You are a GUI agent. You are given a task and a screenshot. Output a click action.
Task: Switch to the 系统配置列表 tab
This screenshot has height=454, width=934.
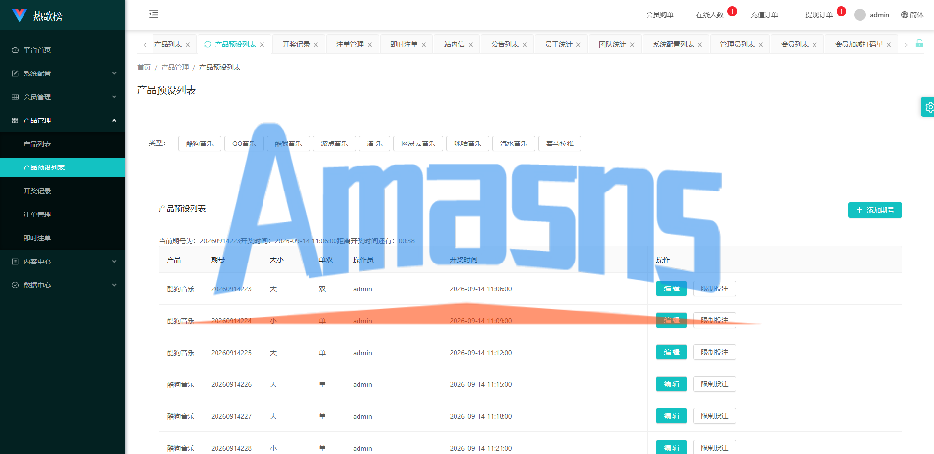673,44
